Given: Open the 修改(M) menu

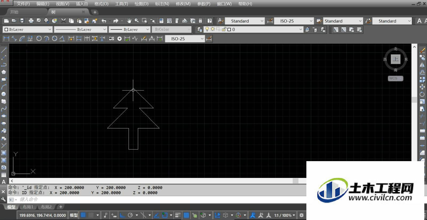Looking at the screenshot, I should click(x=183, y=4).
